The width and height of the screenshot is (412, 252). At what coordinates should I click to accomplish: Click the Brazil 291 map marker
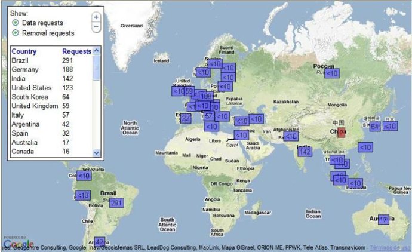coord(116,203)
